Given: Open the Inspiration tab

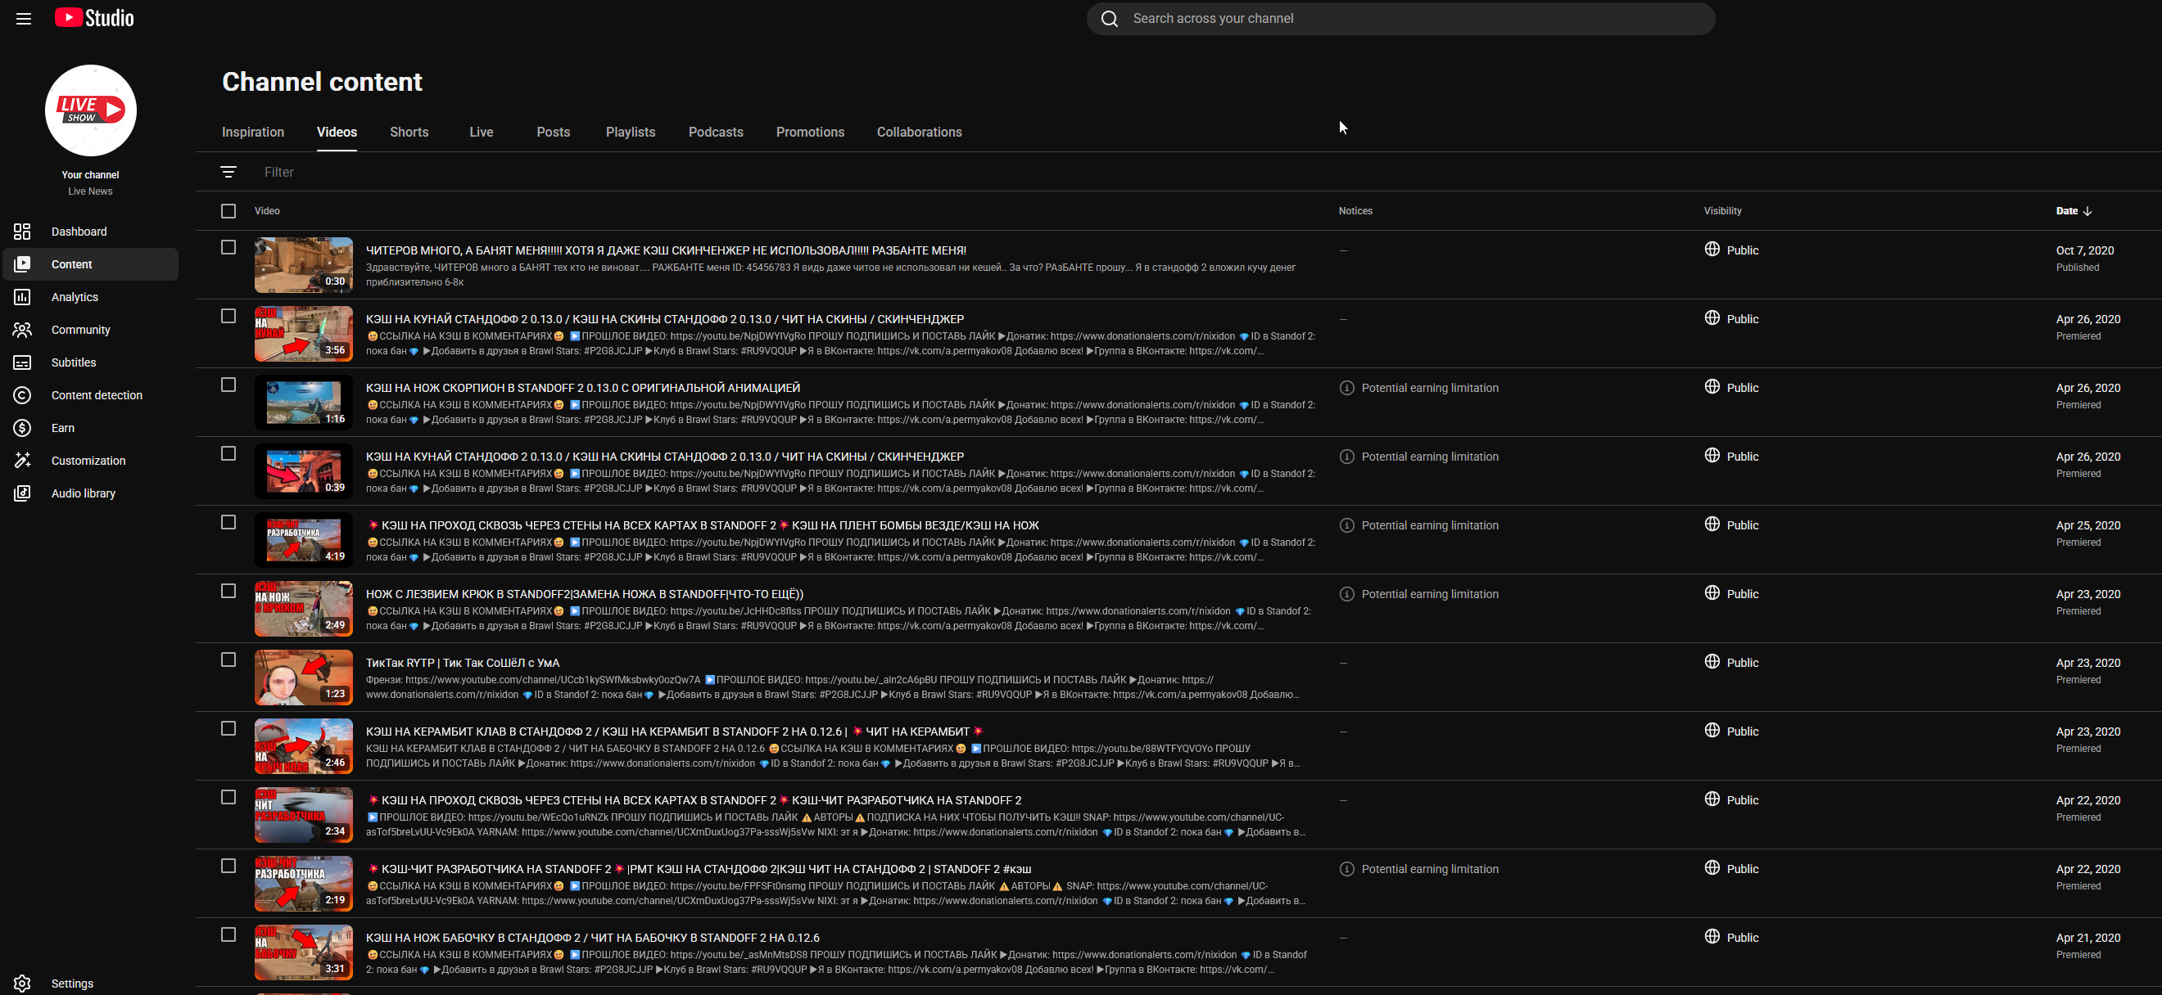Looking at the screenshot, I should (252, 133).
